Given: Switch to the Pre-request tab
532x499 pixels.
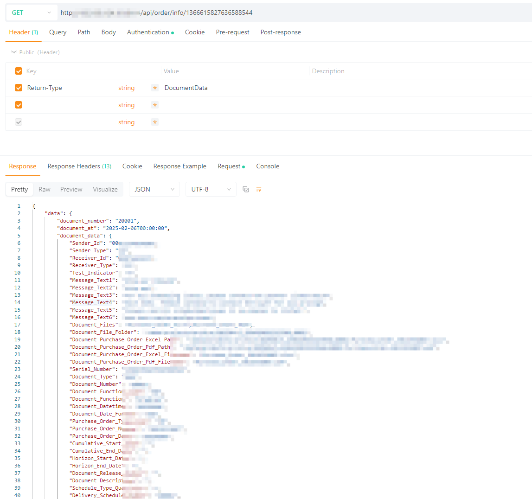Looking at the screenshot, I should [x=232, y=32].
